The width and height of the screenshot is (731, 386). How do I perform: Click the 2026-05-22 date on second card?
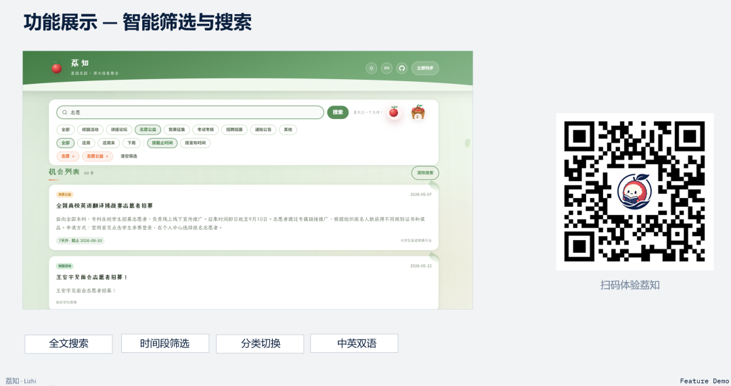pyautogui.click(x=421, y=266)
